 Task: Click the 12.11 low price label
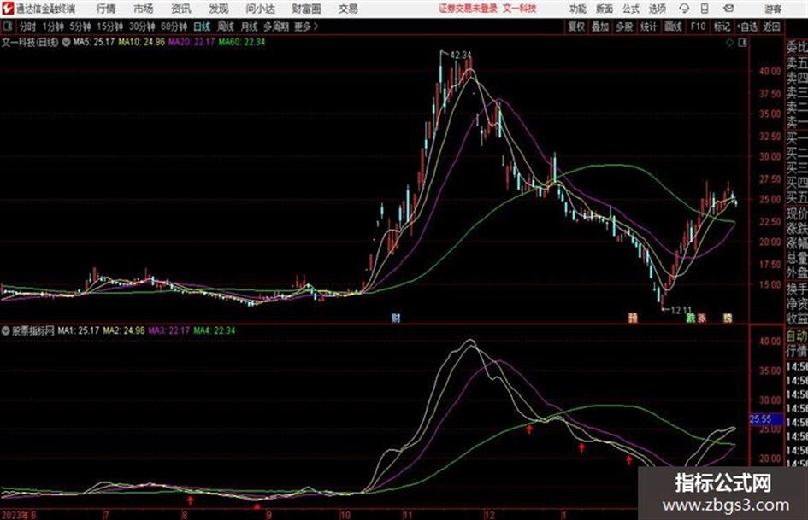point(681,310)
